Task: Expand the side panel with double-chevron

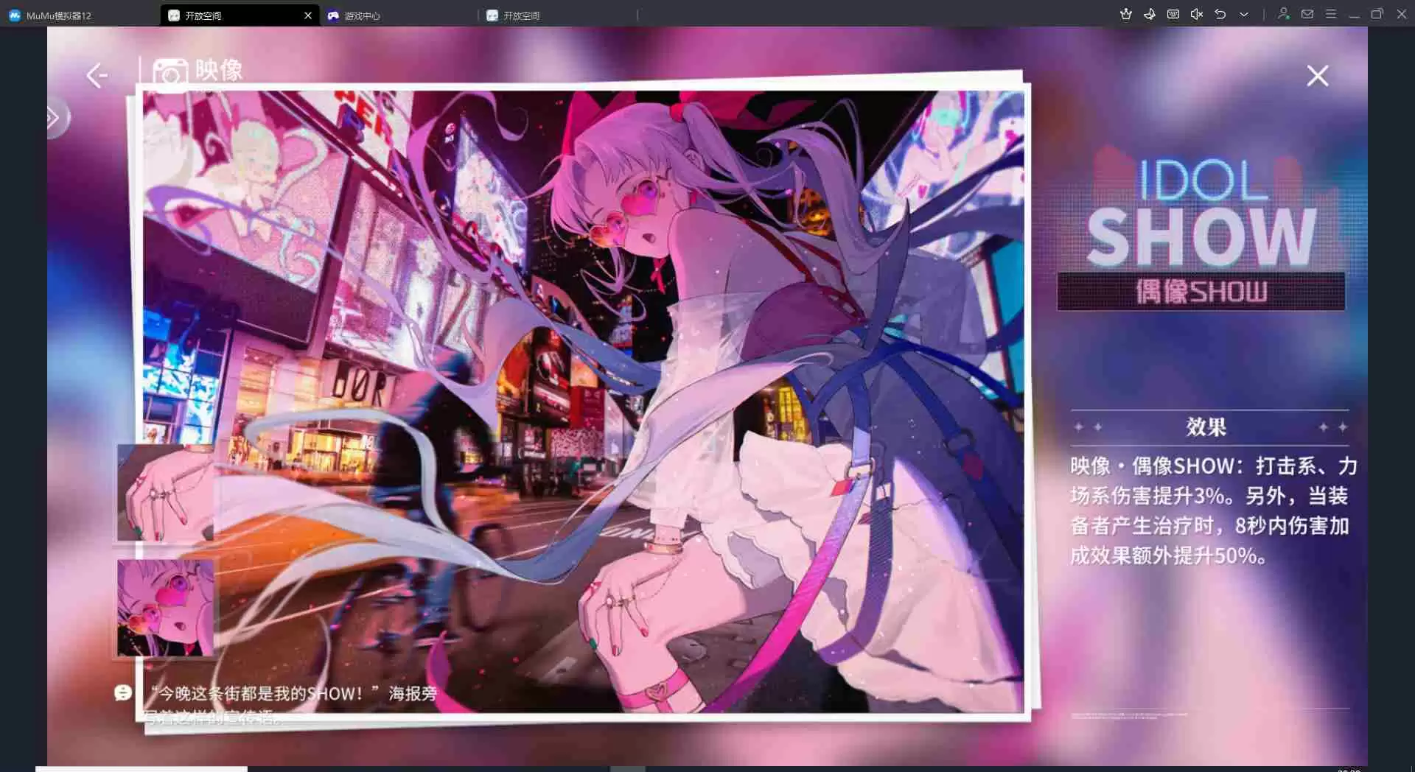Action: click(x=55, y=117)
